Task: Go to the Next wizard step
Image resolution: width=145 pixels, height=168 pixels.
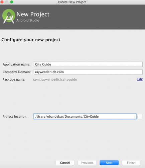Action: pos(109,163)
